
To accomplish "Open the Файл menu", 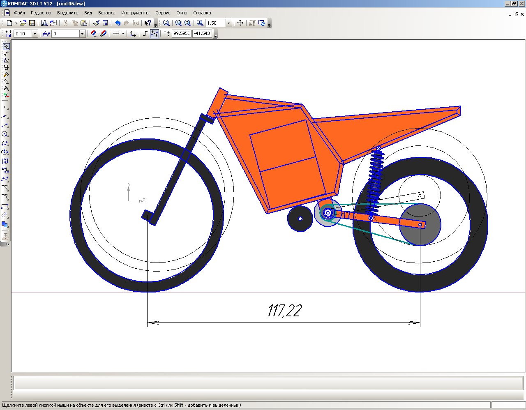I will pos(19,13).
